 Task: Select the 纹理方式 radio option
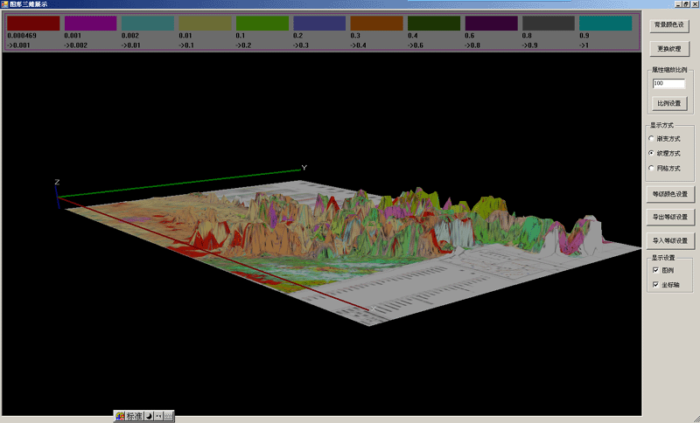point(651,153)
